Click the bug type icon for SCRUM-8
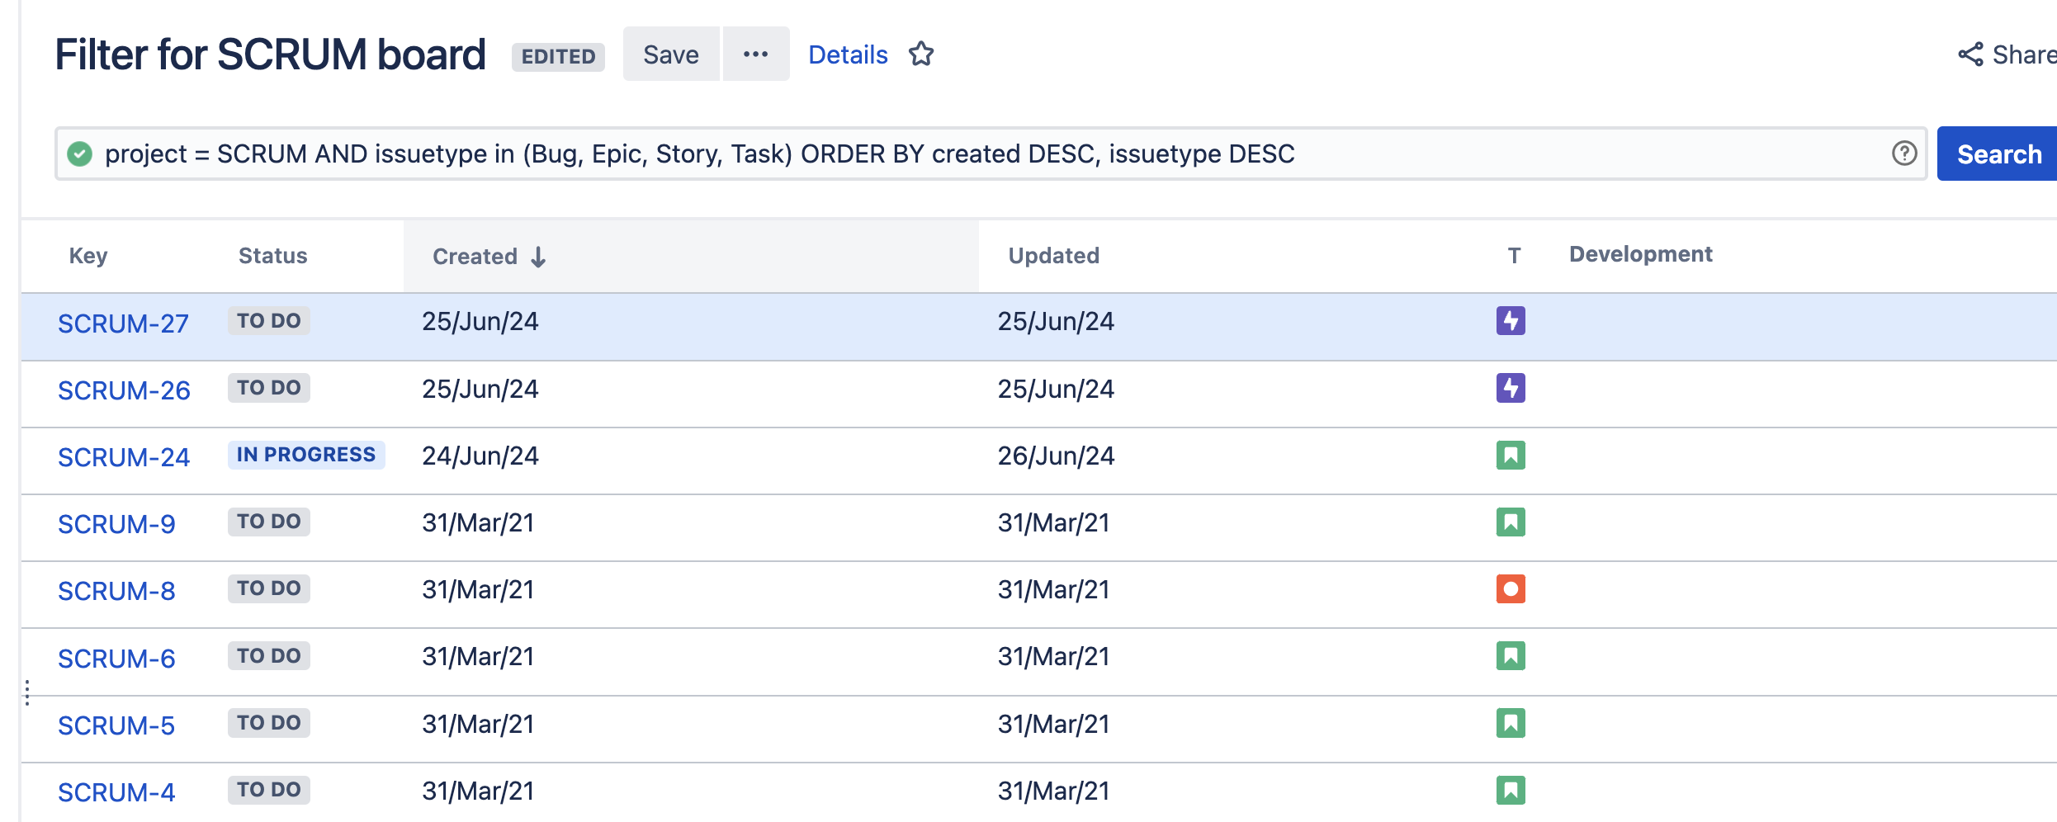The height and width of the screenshot is (822, 2057). click(x=1511, y=589)
